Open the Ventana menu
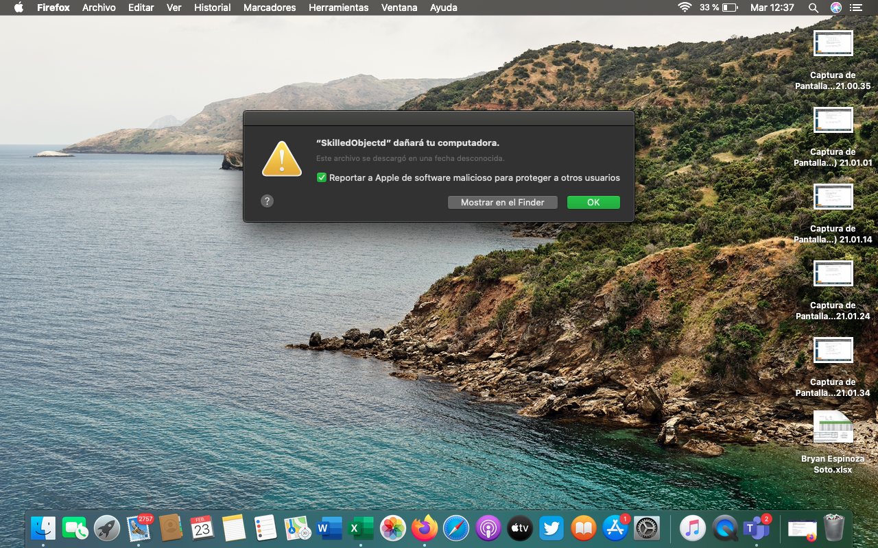 (x=399, y=8)
